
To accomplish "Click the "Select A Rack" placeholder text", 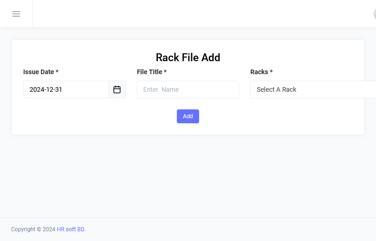I will click(276, 89).
